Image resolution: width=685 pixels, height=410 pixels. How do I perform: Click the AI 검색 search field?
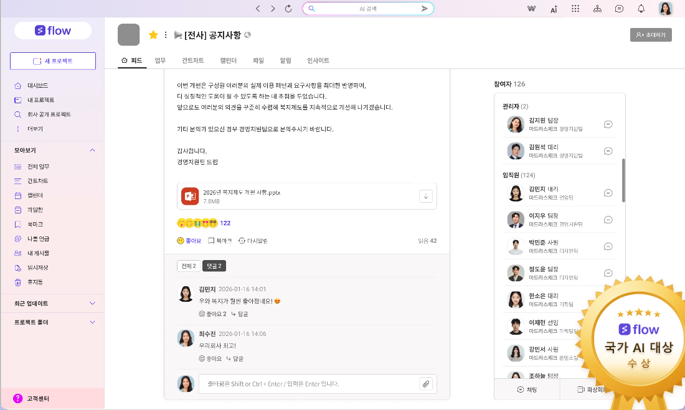point(368,9)
